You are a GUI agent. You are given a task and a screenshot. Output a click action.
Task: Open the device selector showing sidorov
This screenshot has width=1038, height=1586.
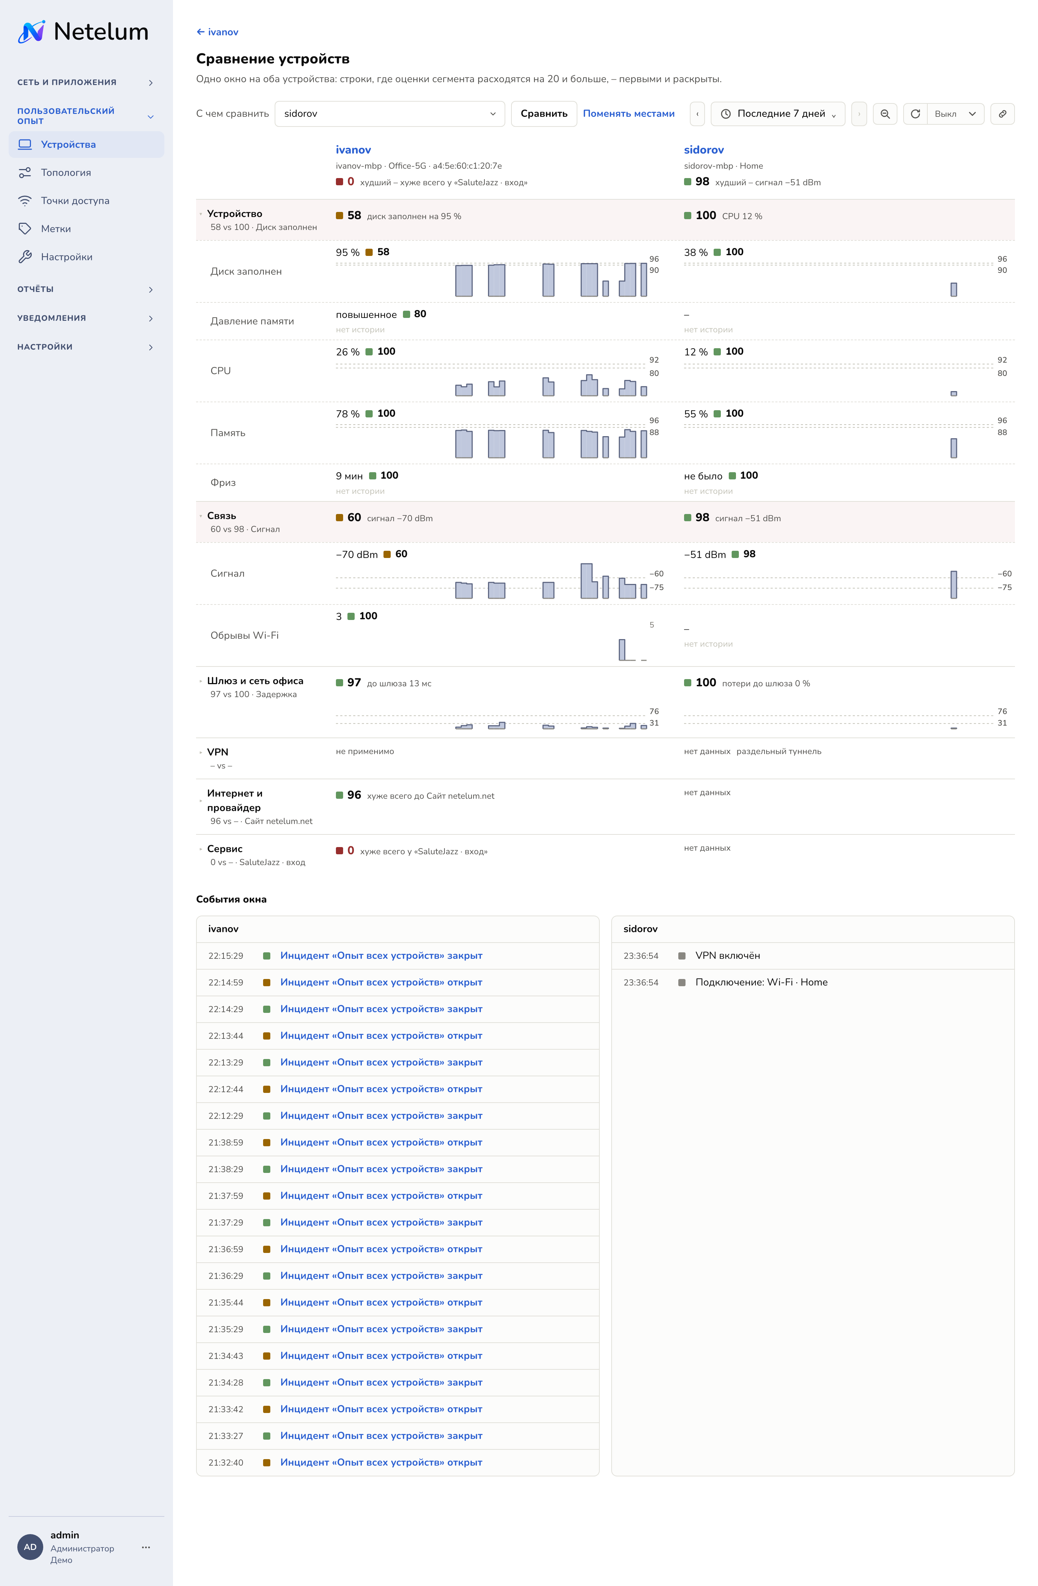click(x=390, y=114)
